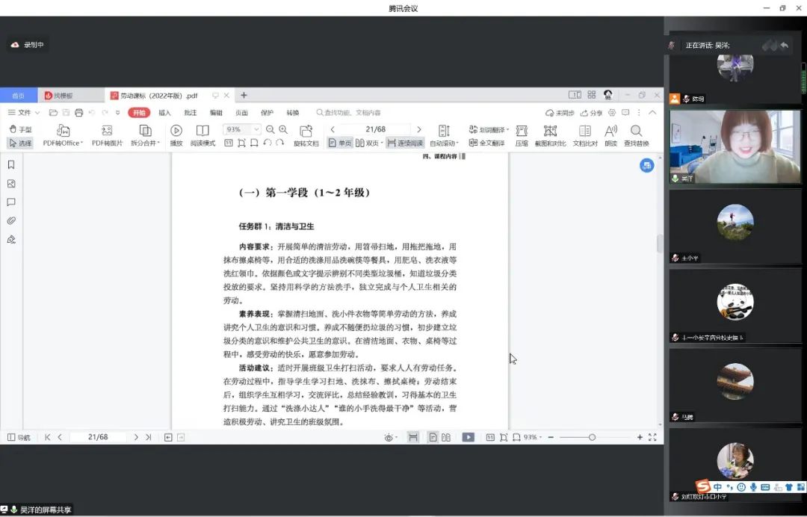
Task: Open PDF转Office conversion tool
Action: coord(63,135)
